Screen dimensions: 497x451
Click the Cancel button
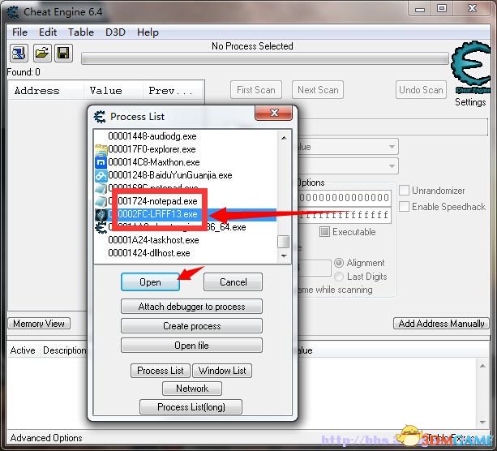coord(234,282)
